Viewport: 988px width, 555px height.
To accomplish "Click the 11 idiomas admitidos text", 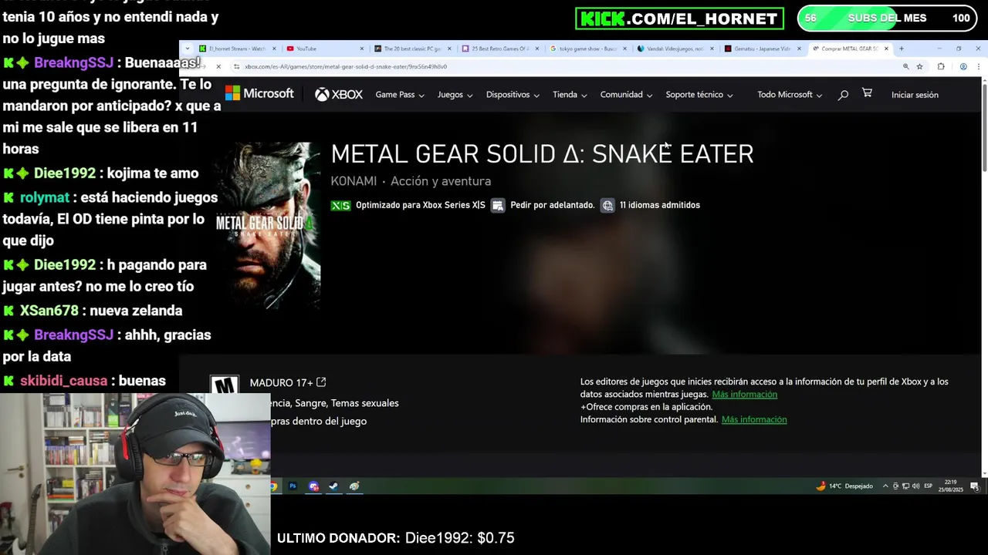I will pos(660,206).
